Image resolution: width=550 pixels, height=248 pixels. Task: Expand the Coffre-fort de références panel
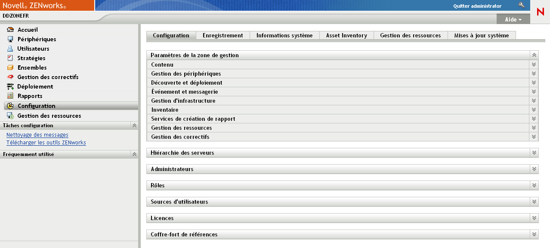coord(534,234)
